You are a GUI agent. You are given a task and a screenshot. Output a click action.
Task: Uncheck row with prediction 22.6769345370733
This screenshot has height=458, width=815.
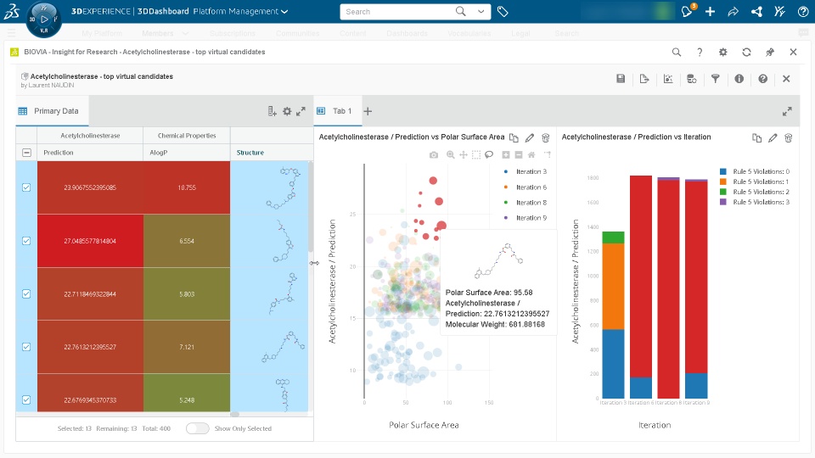coord(26,399)
